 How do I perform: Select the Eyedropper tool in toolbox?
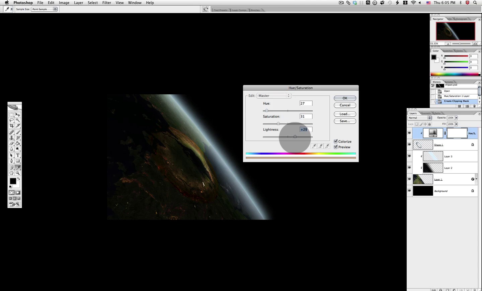click(x=18, y=167)
